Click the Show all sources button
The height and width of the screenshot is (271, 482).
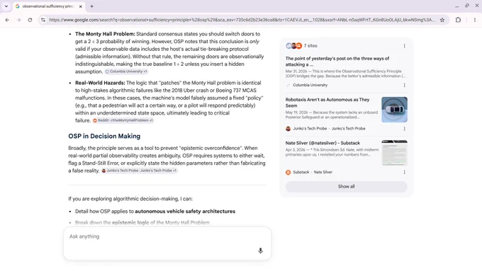[x=347, y=187]
